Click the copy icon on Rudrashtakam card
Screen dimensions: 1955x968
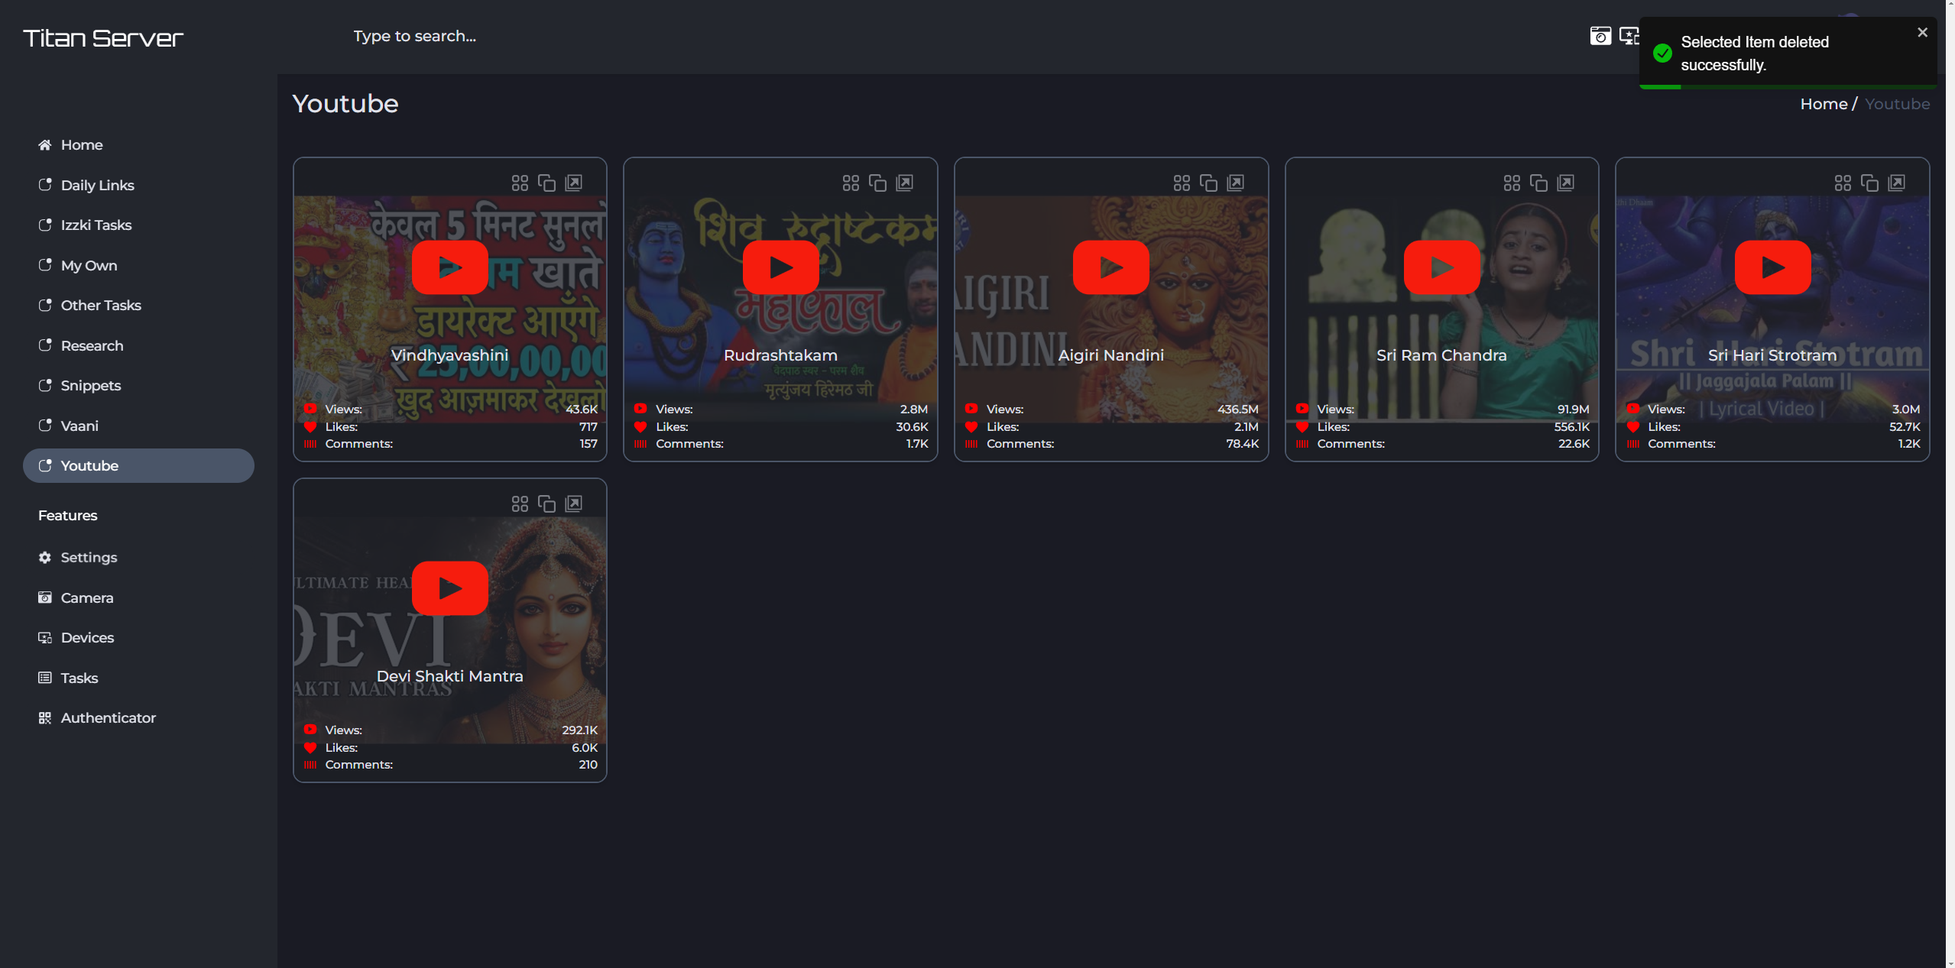[x=877, y=183]
